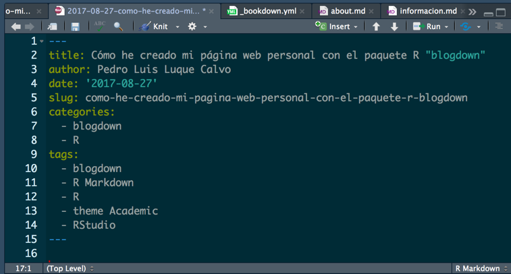Insert a new code chunk

point(332,26)
